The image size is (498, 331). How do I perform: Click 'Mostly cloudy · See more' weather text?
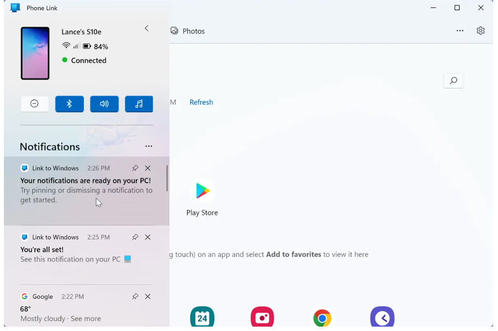(x=60, y=318)
